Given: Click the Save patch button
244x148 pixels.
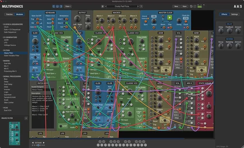Looking at the screenshot, I should point(184,6).
